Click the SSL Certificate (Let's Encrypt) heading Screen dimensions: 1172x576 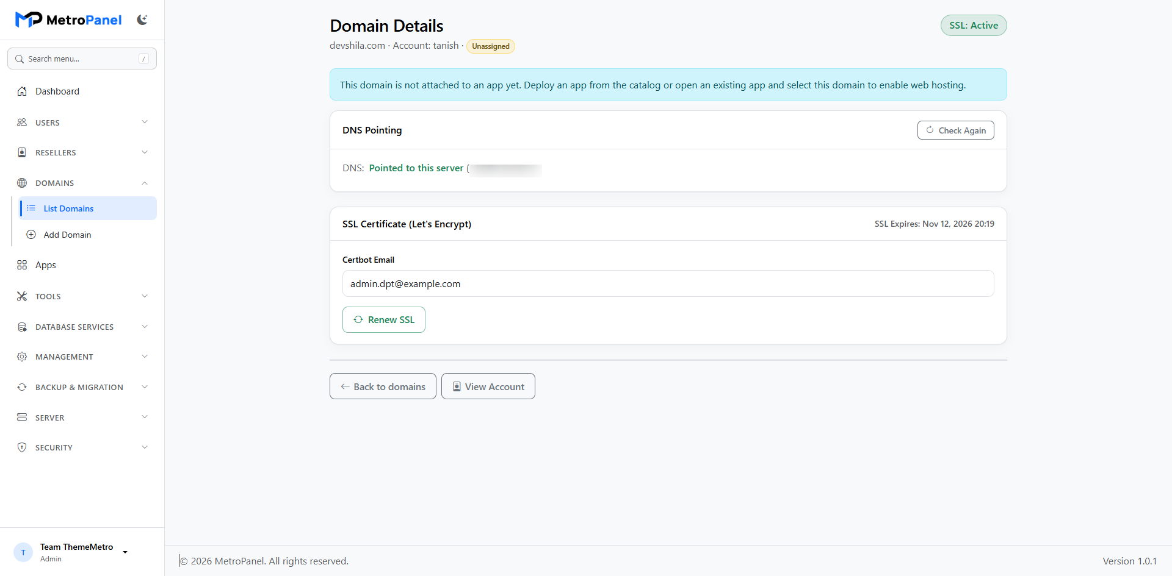pyautogui.click(x=407, y=224)
